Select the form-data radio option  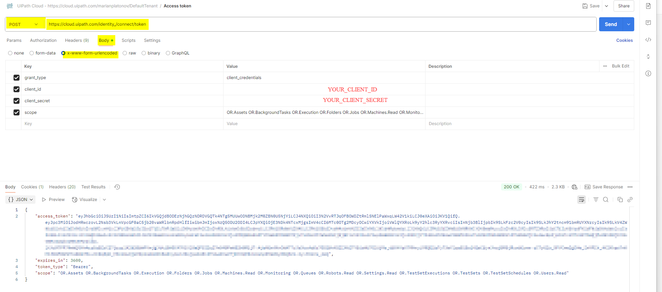tap(32, 53)
